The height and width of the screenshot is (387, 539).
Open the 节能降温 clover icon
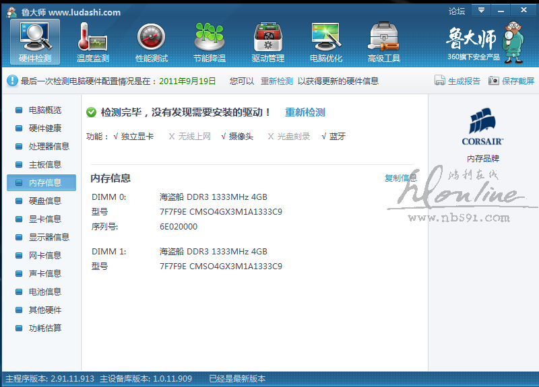point(210,42)
